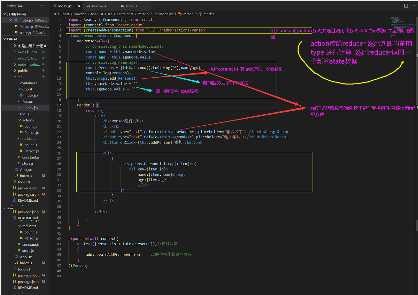Click line number 17 in the gutter
The width and height of the screenshot is (418, 295).
[59, 105]
